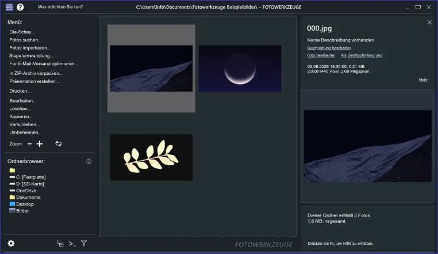This screenshot has height=254, width=438.
Task: Zoom out with the minus icon
Action: point(29,144)
